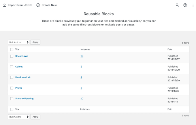
Task: View the 10 instances of Standard Spacing
Action: [x=82, y=99]
